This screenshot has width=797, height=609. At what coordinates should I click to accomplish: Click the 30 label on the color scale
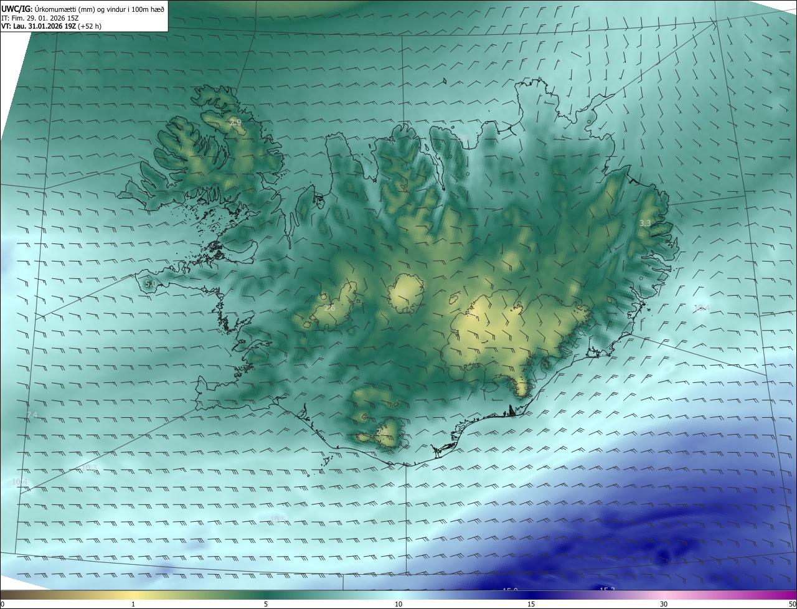664,604
